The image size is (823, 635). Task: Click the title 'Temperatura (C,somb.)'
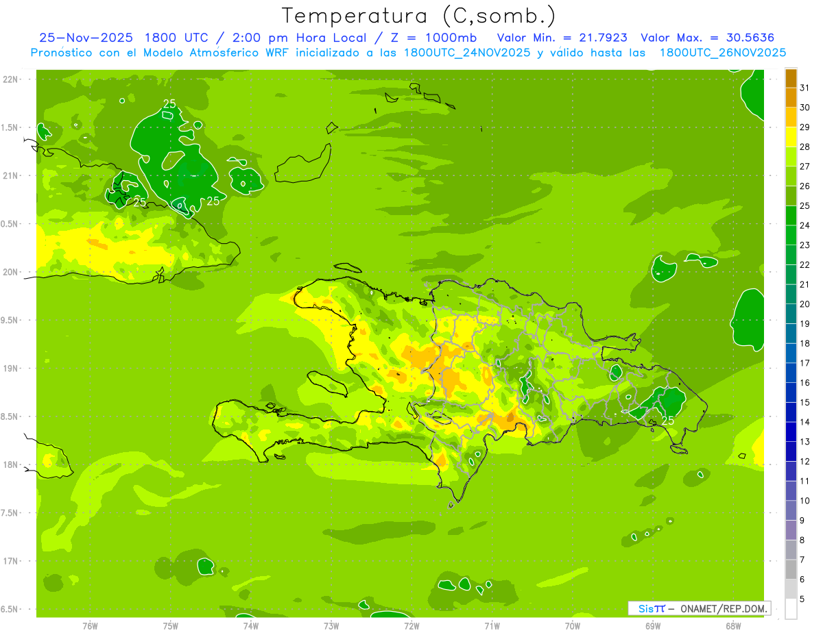tap(418, 15)
